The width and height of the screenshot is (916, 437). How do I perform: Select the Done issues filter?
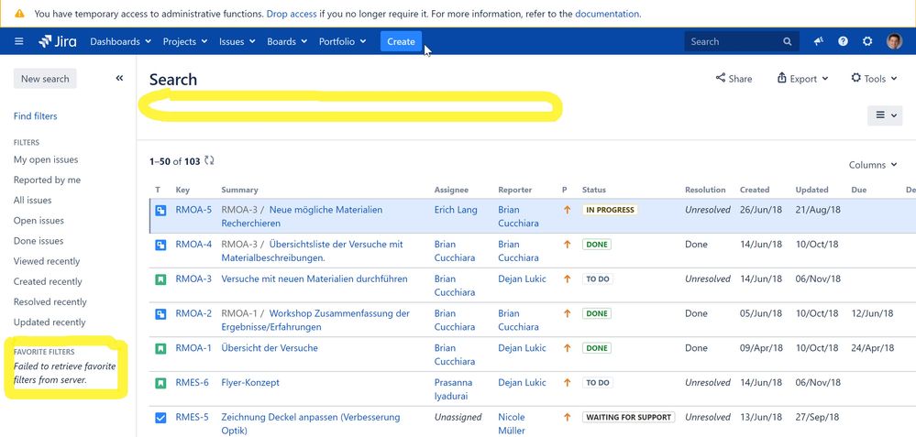(x=39, y=240)
